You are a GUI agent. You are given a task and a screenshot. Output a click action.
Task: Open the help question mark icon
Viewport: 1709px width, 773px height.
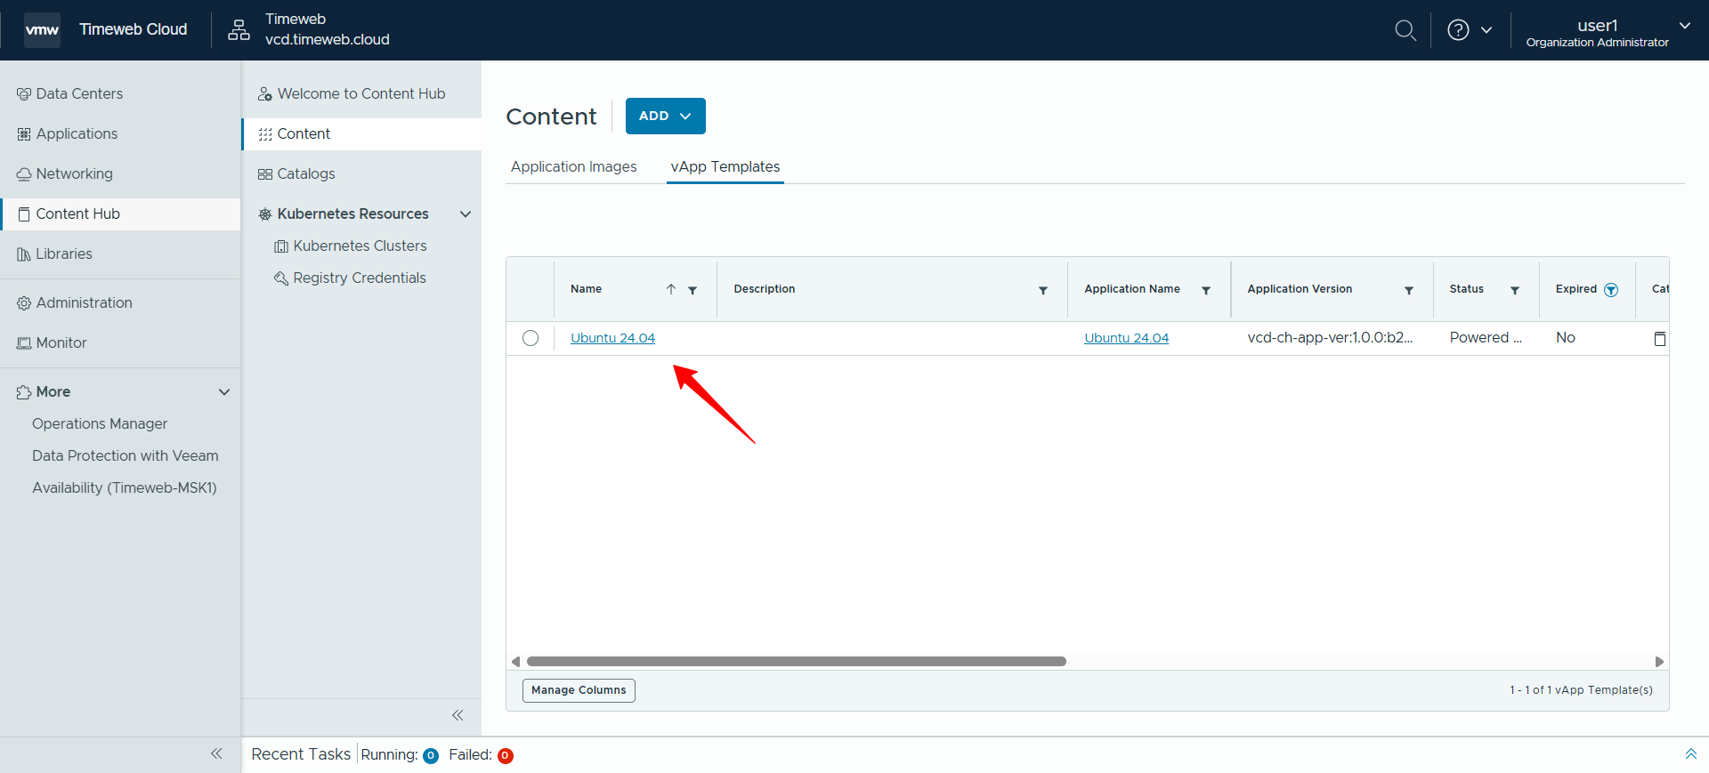(1458, 30)
